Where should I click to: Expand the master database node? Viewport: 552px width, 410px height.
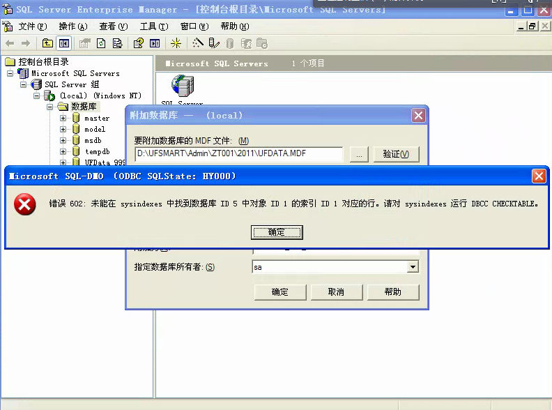point(63,119)
